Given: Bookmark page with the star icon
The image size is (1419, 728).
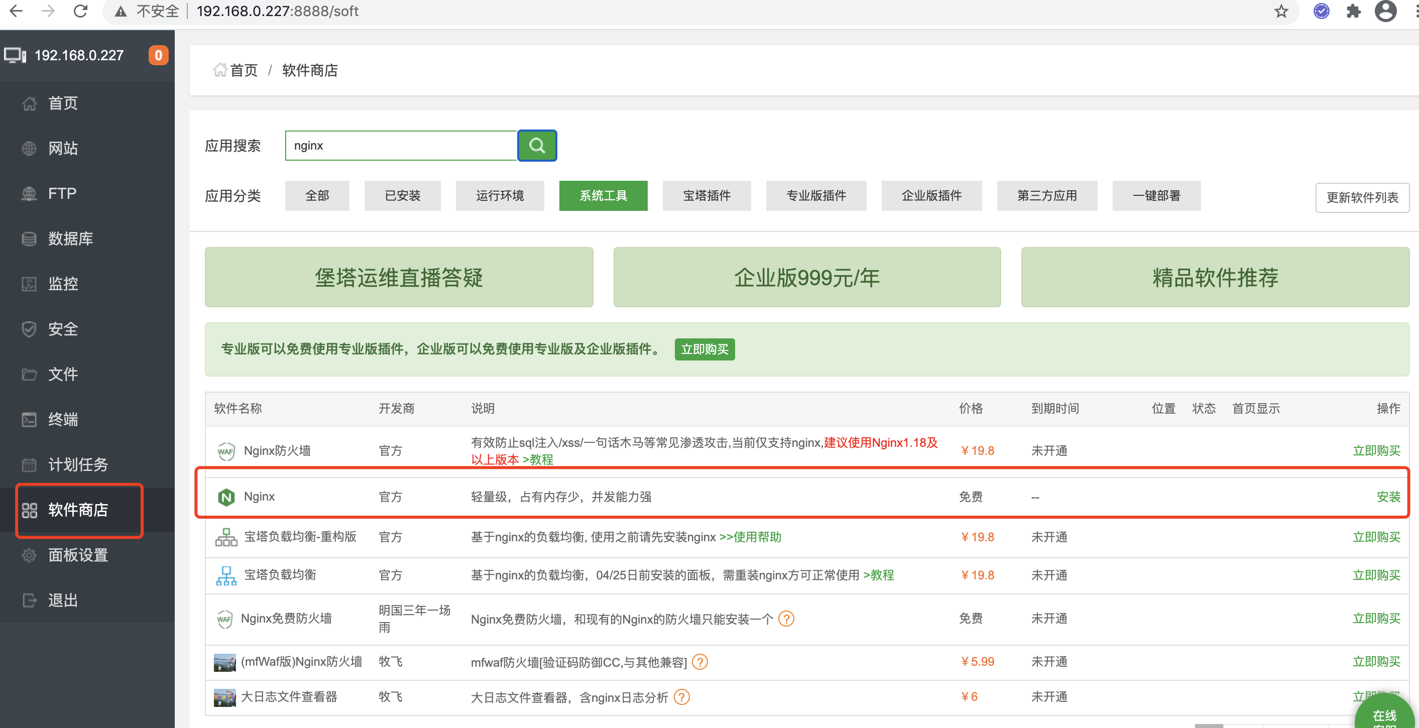Looking at the screenshot, I should (1281, 11).
